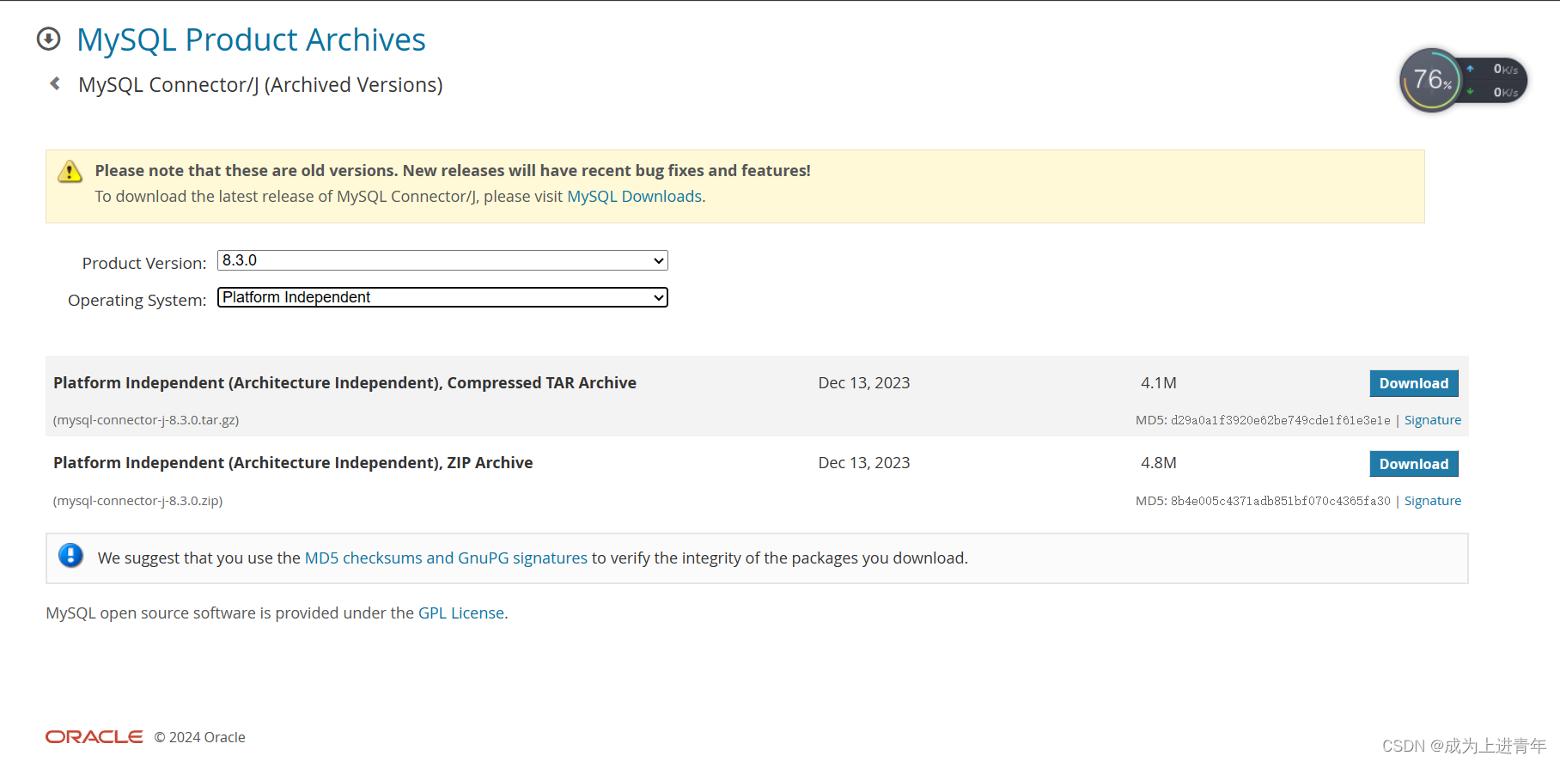Click the blue exclamation info icon
1560x762 pixels.
click(70, 556)
